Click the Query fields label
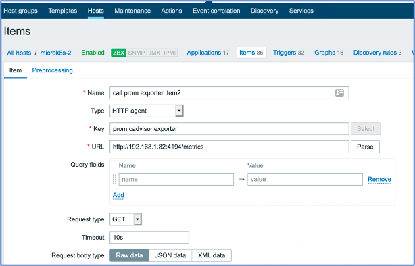The width and height of the screenshot is (415, 266). point(87,165)
